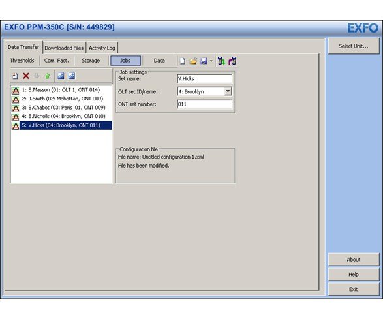Open a configuration file with folder icon
Image resolution: width=383 pixels, height=319 pixels.
(193, 61)
